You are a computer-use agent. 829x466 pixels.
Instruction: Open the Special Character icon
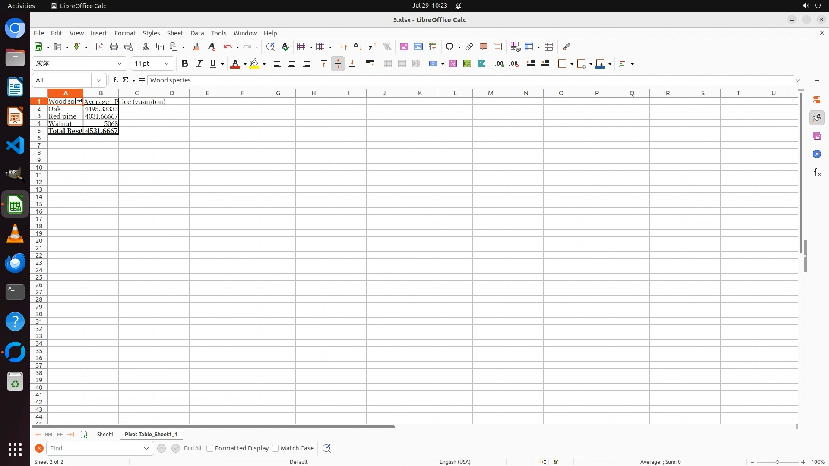(x=449, y=47)
